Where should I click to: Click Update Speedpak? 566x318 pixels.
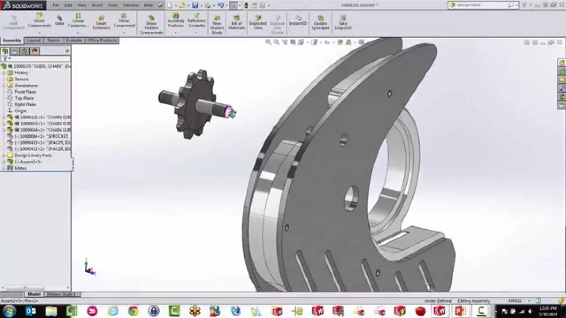320,23
